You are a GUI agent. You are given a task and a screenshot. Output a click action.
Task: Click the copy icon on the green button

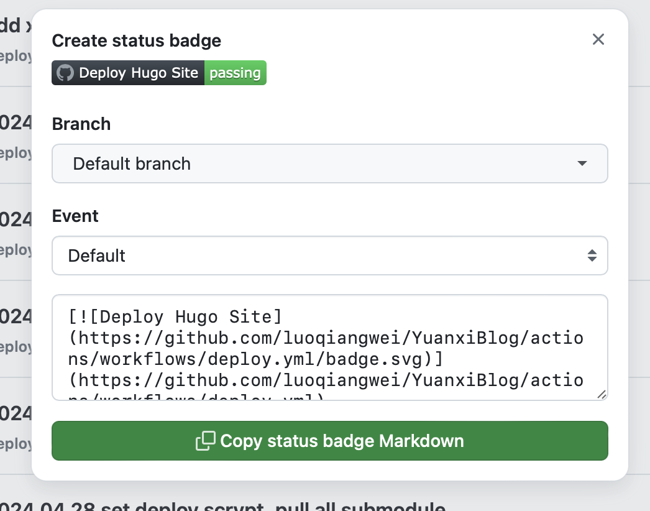pyautogui.click(x=205, y=441)
